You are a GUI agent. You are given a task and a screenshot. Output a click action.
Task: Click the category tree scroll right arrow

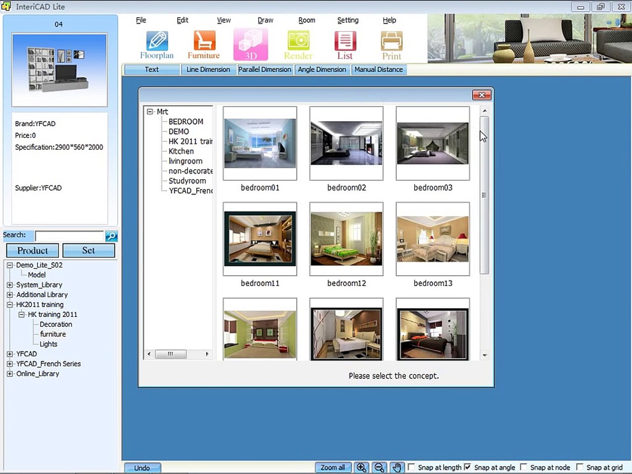(x=207, y=354)
